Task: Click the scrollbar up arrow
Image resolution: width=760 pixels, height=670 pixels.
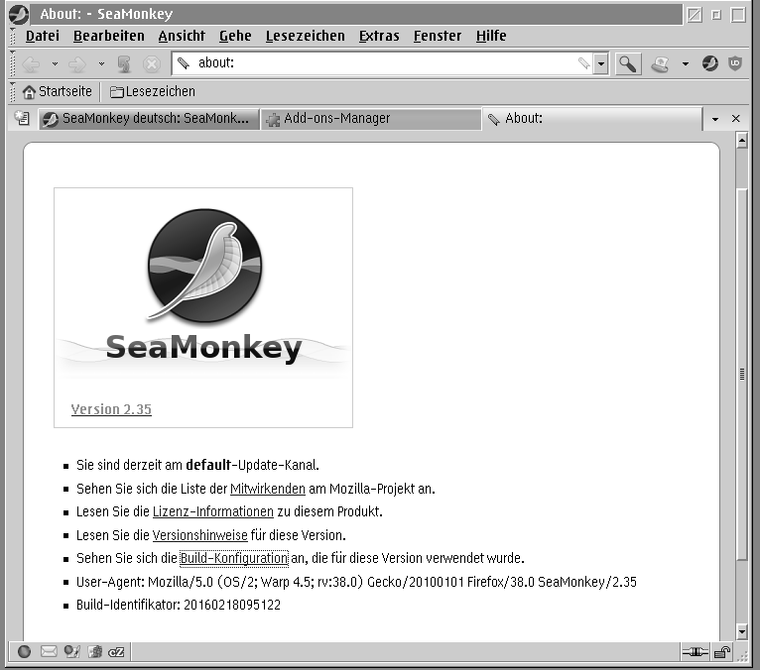Action: point(741,141)
